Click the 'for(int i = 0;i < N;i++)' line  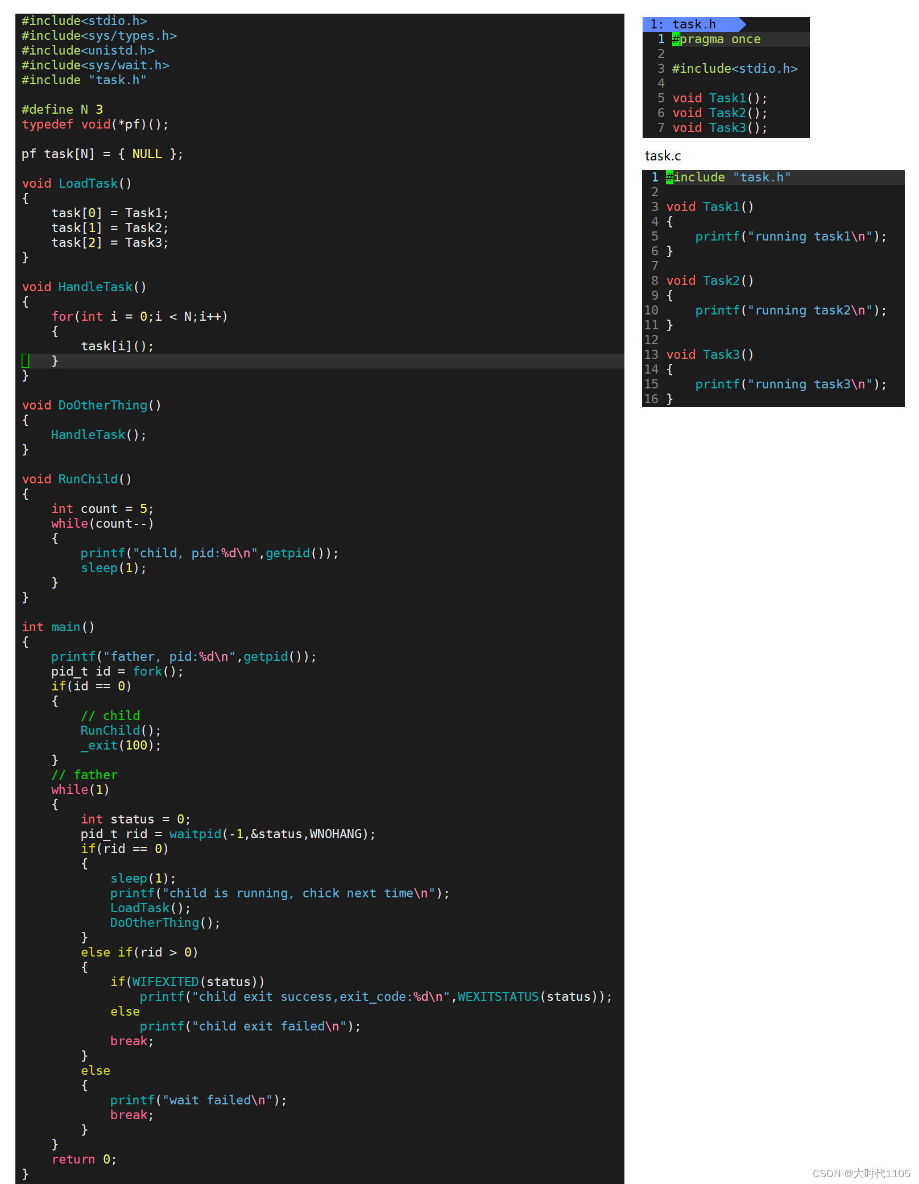point(139,317)
